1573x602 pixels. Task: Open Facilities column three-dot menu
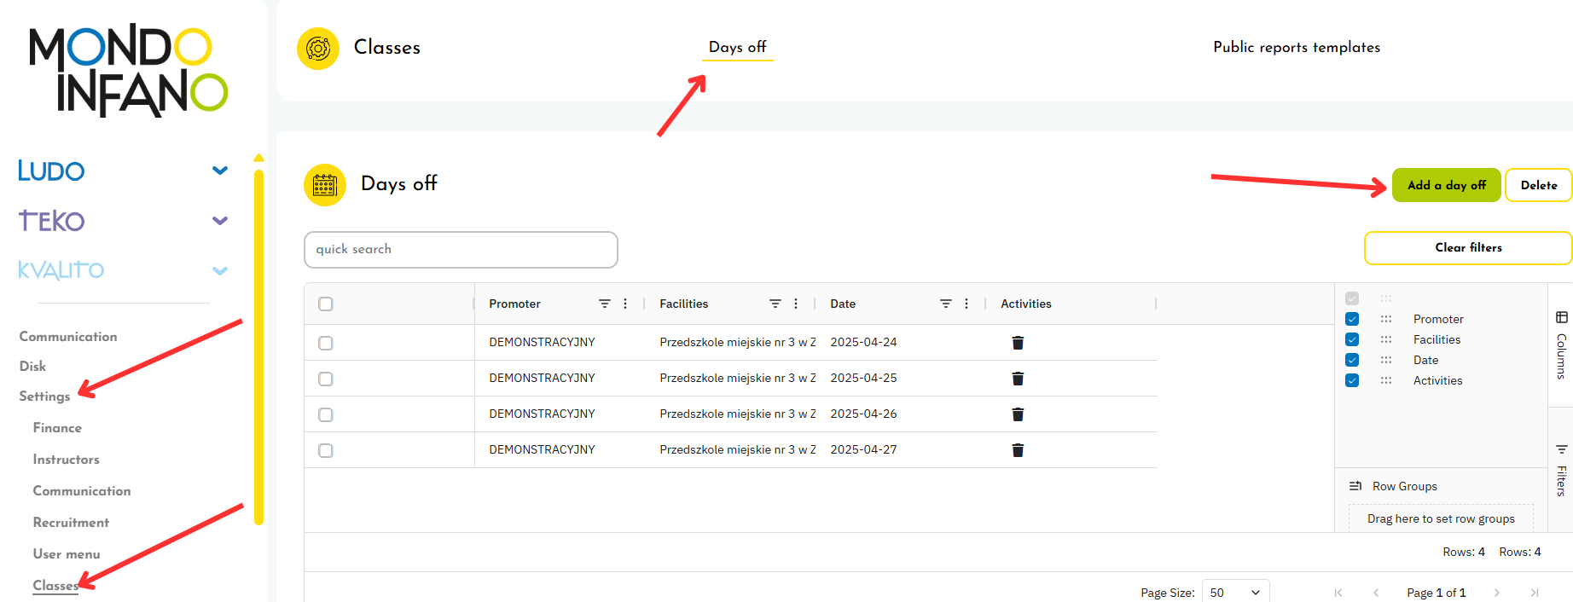point(796,304)
